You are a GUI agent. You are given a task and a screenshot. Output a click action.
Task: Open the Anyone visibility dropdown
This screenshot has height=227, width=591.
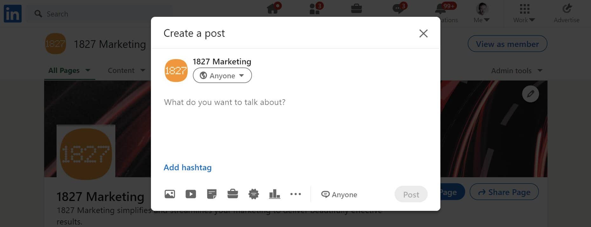[x=222, y=75]
